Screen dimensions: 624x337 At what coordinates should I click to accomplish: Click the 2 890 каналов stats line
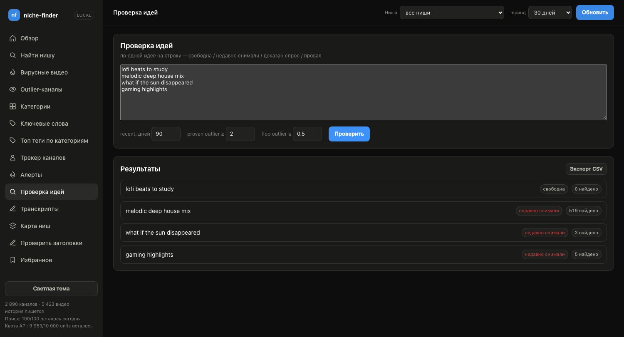pos(37,304)
